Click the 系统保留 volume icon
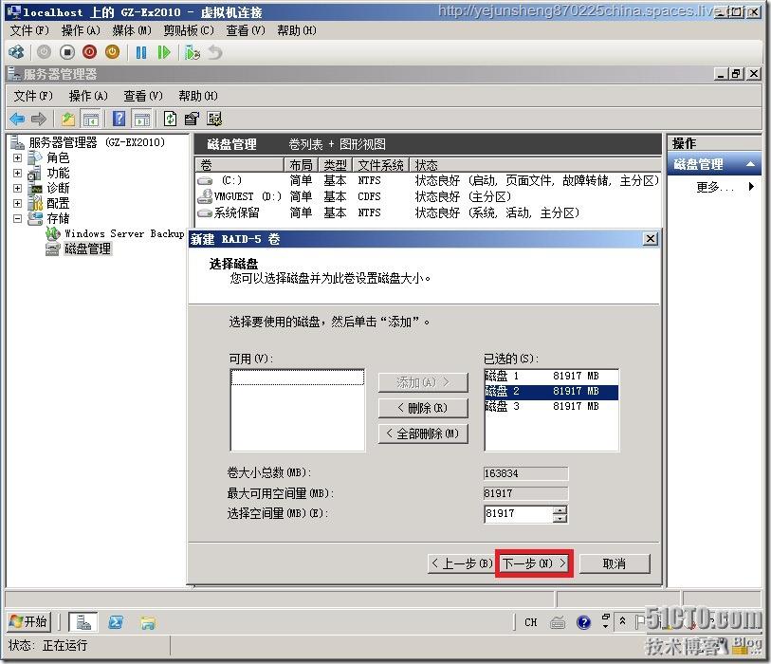The height and width of the screenshot is (664, 771). click(205, 213)
